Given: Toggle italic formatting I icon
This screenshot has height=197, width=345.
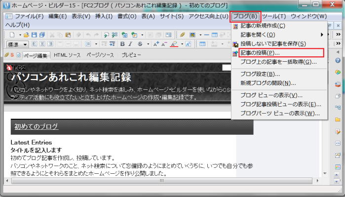Looking at the screenshot, I should 130,44.
